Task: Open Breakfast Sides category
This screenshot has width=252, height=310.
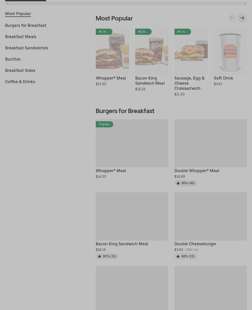Action: coord(20,70)
